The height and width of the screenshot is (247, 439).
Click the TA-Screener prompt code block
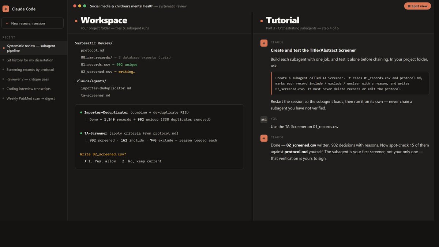350,83
